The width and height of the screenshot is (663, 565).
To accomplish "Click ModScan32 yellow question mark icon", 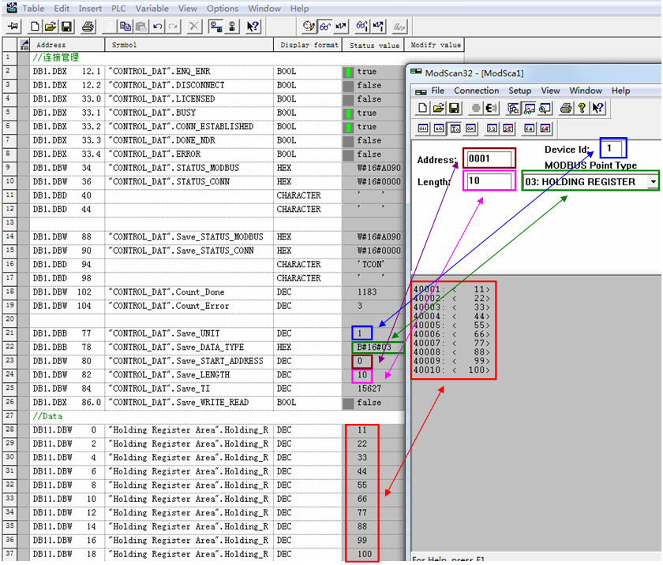I will tap(582, 108).
